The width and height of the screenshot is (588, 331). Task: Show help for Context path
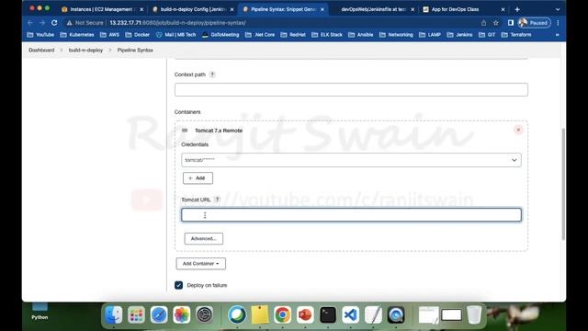[212, 74]
